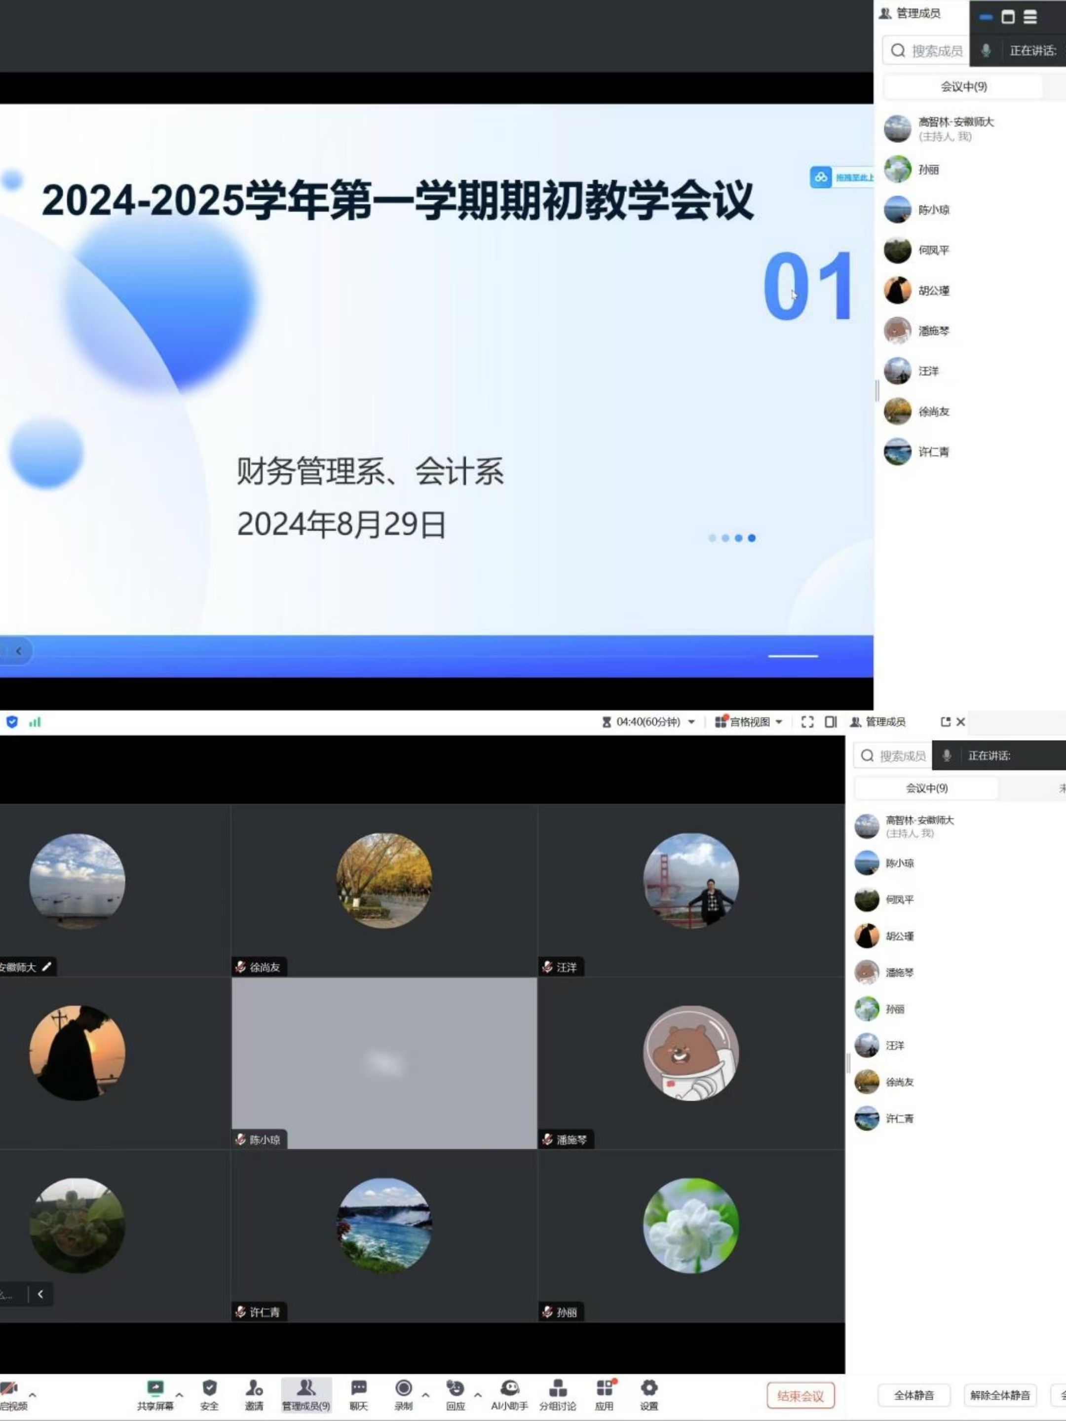Expand the 04:40 meeting timer dropdown
This screenshot has width=1066, height=1421.
pos(691,722)
